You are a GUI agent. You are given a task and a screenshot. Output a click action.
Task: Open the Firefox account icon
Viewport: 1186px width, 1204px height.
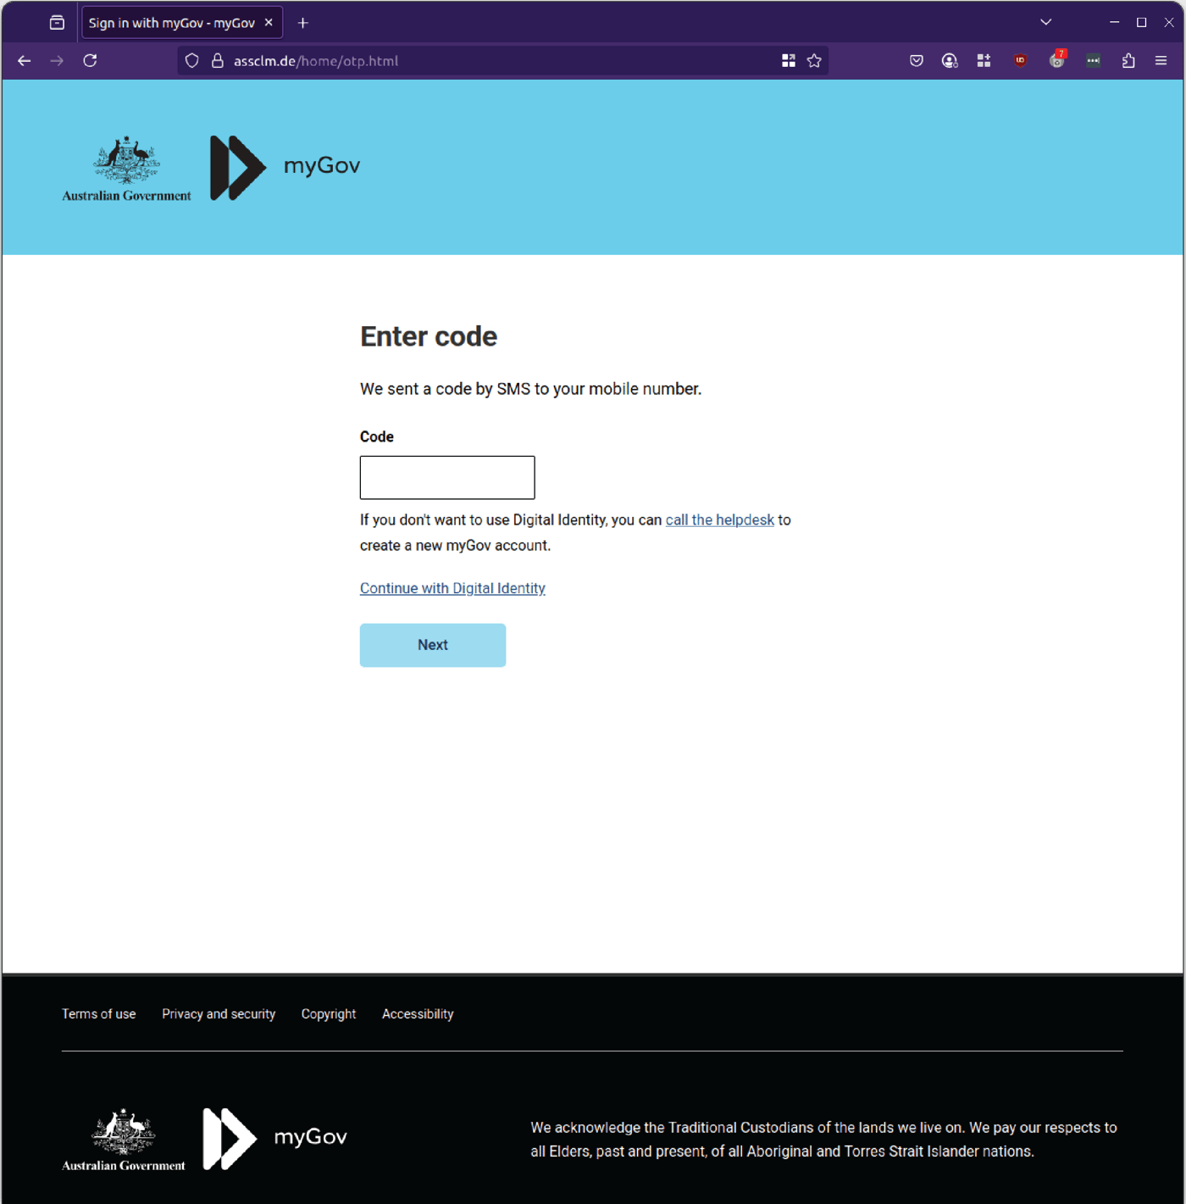click(x=949, y=60)
